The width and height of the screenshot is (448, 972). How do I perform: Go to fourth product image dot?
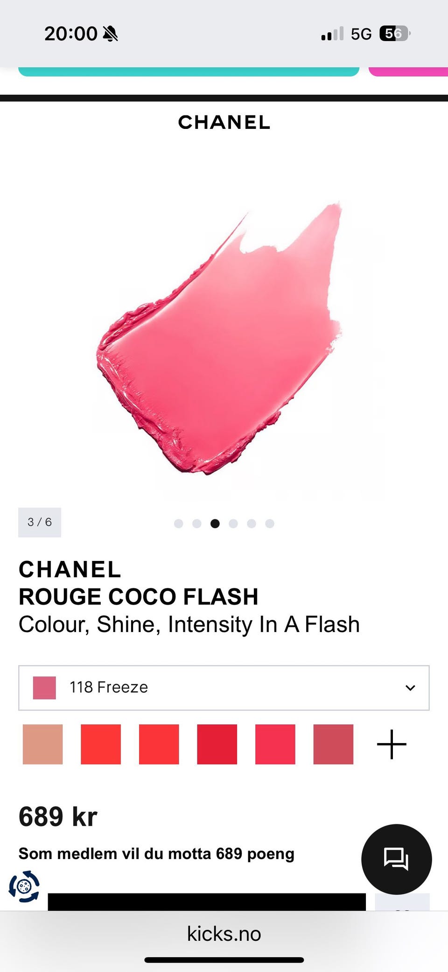233,524
